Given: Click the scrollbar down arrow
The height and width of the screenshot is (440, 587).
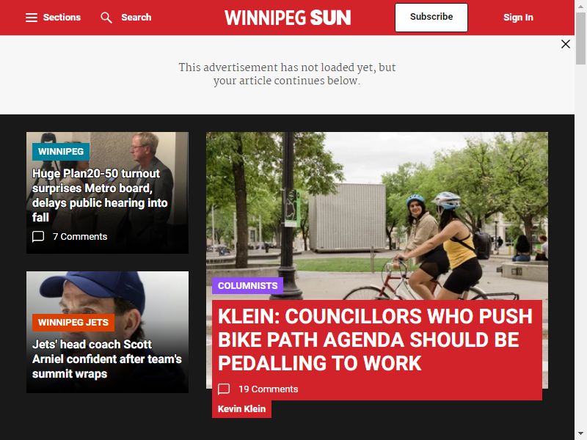Looking at the screenshot, I should (580, 434).
